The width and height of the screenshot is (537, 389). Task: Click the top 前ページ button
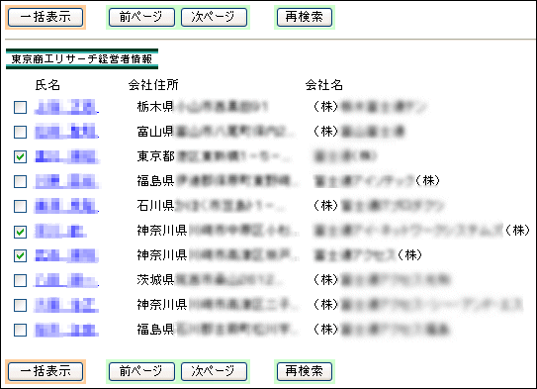[141, 17]
